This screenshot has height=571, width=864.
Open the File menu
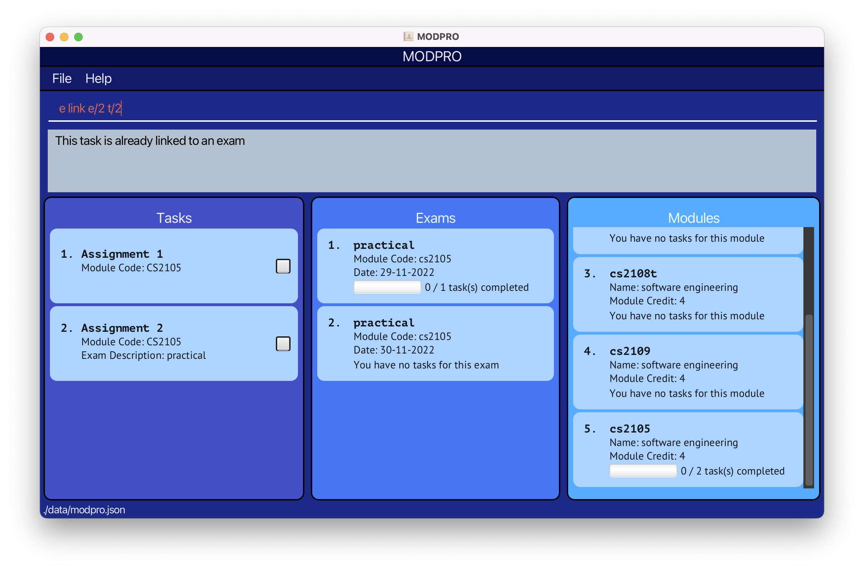[62, 79]
